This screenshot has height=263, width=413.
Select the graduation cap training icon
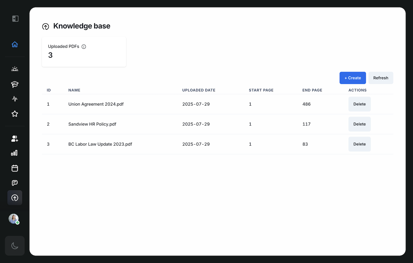(15, 84)
